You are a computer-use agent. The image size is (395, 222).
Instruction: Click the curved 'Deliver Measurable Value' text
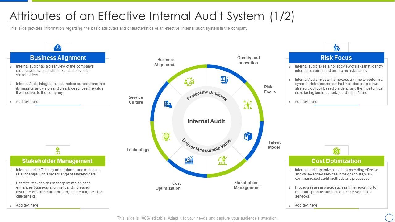(206, 146)
